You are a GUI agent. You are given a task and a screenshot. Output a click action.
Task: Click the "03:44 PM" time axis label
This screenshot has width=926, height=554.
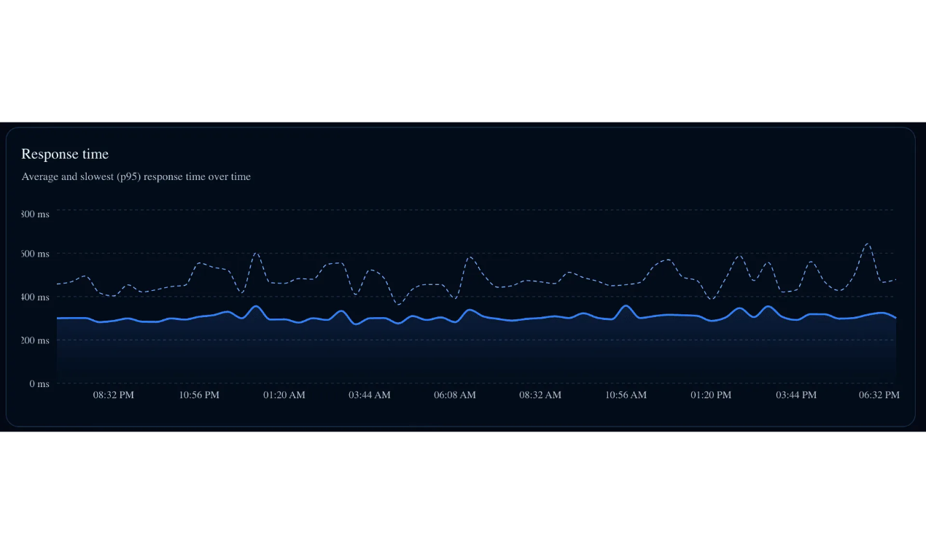pos(796,395)
